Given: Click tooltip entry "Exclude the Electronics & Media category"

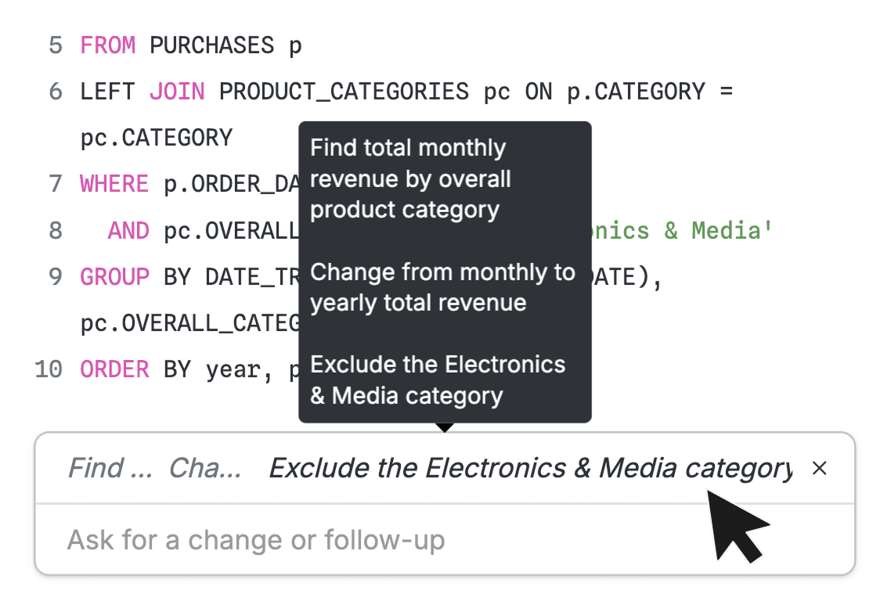Looking at the screenshot, I should pyautogui.click(x=437, y=380).
